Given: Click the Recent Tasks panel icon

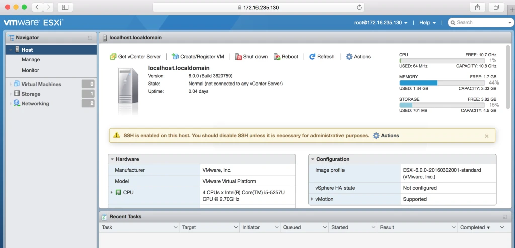Looking at the screenshot, I should click(x=104, y=217).
